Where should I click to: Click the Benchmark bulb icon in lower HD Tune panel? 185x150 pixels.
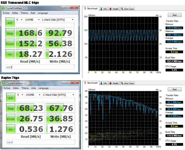(x=85, y=83)
